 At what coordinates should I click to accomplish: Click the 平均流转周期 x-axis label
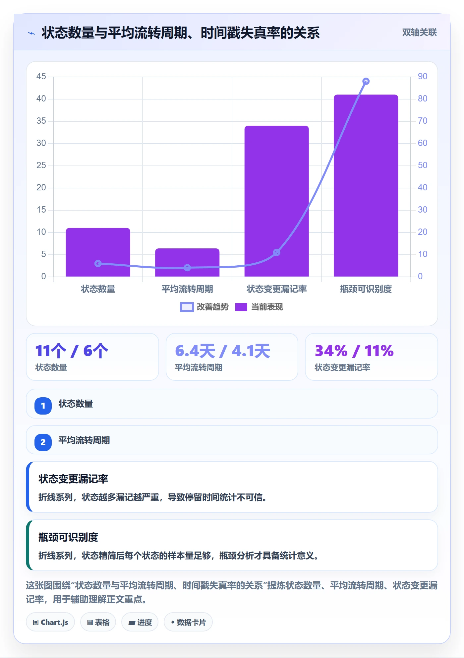coord(187,289)
